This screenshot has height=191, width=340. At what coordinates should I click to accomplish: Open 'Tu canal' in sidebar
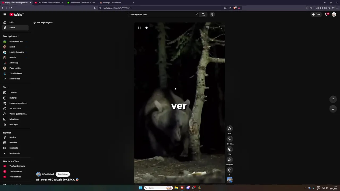coord(15,93)
